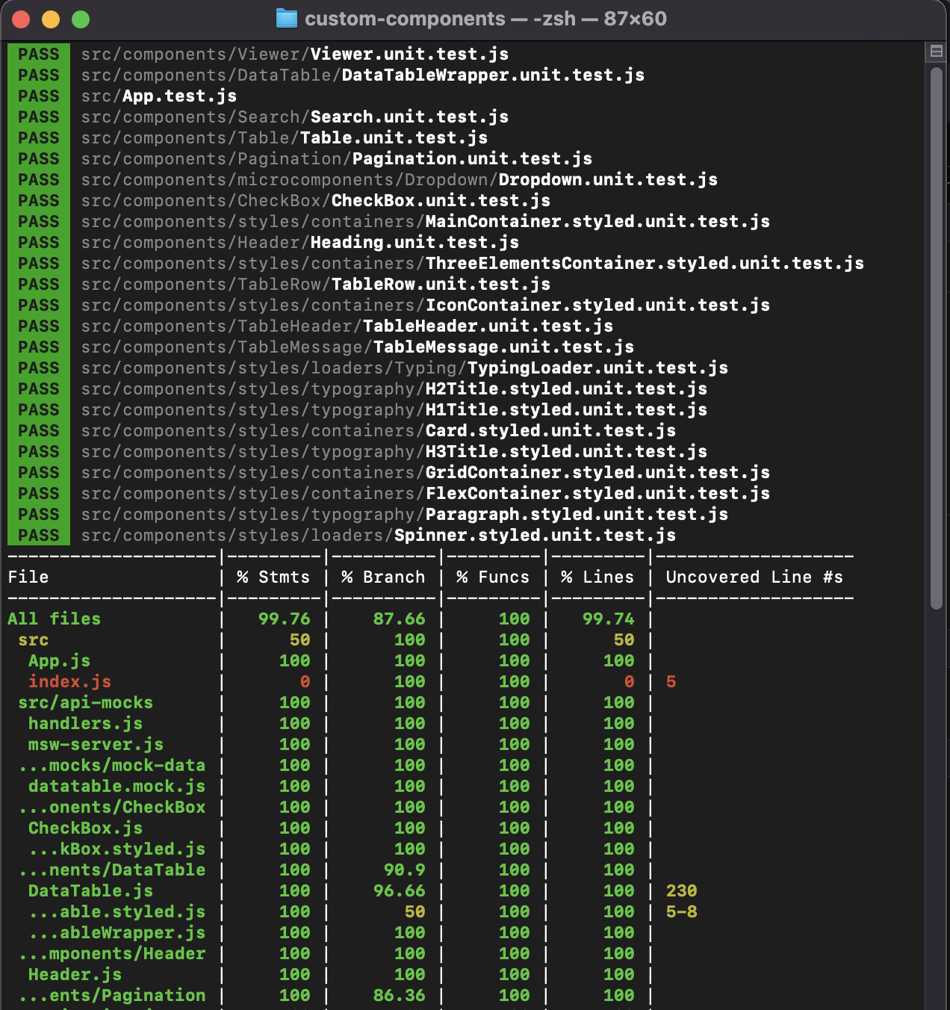Click the green zoom window button
Image resolution: width=950 pixels, height=1010 pixels.
[x=81, y=19]
